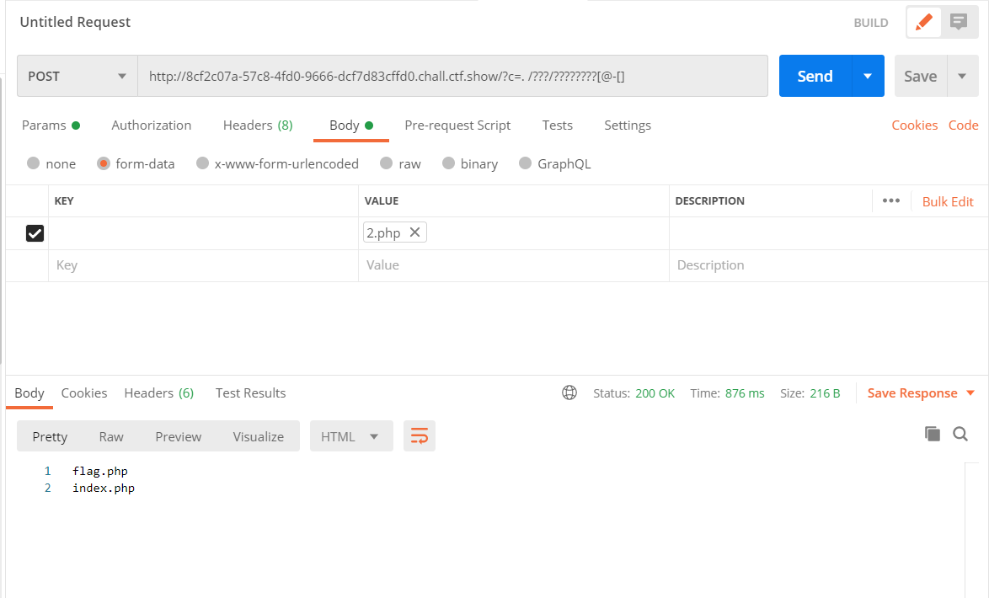
Task: Uncheck the form-data row checkbox
Action: 35,233
